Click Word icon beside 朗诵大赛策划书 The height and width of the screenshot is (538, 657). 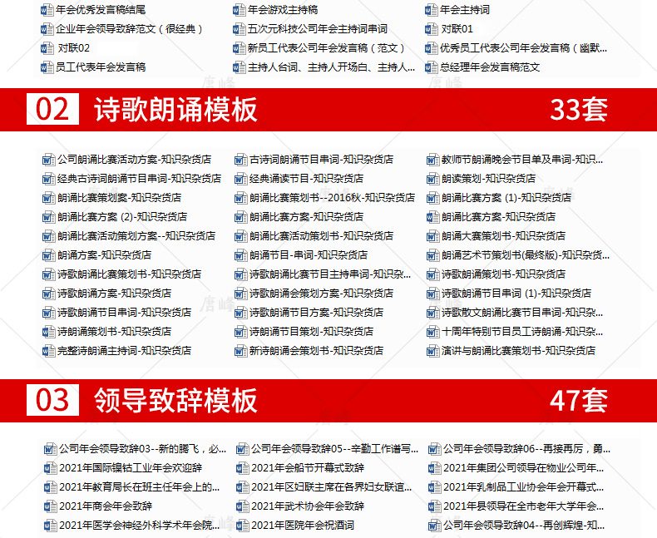point(433,237)
